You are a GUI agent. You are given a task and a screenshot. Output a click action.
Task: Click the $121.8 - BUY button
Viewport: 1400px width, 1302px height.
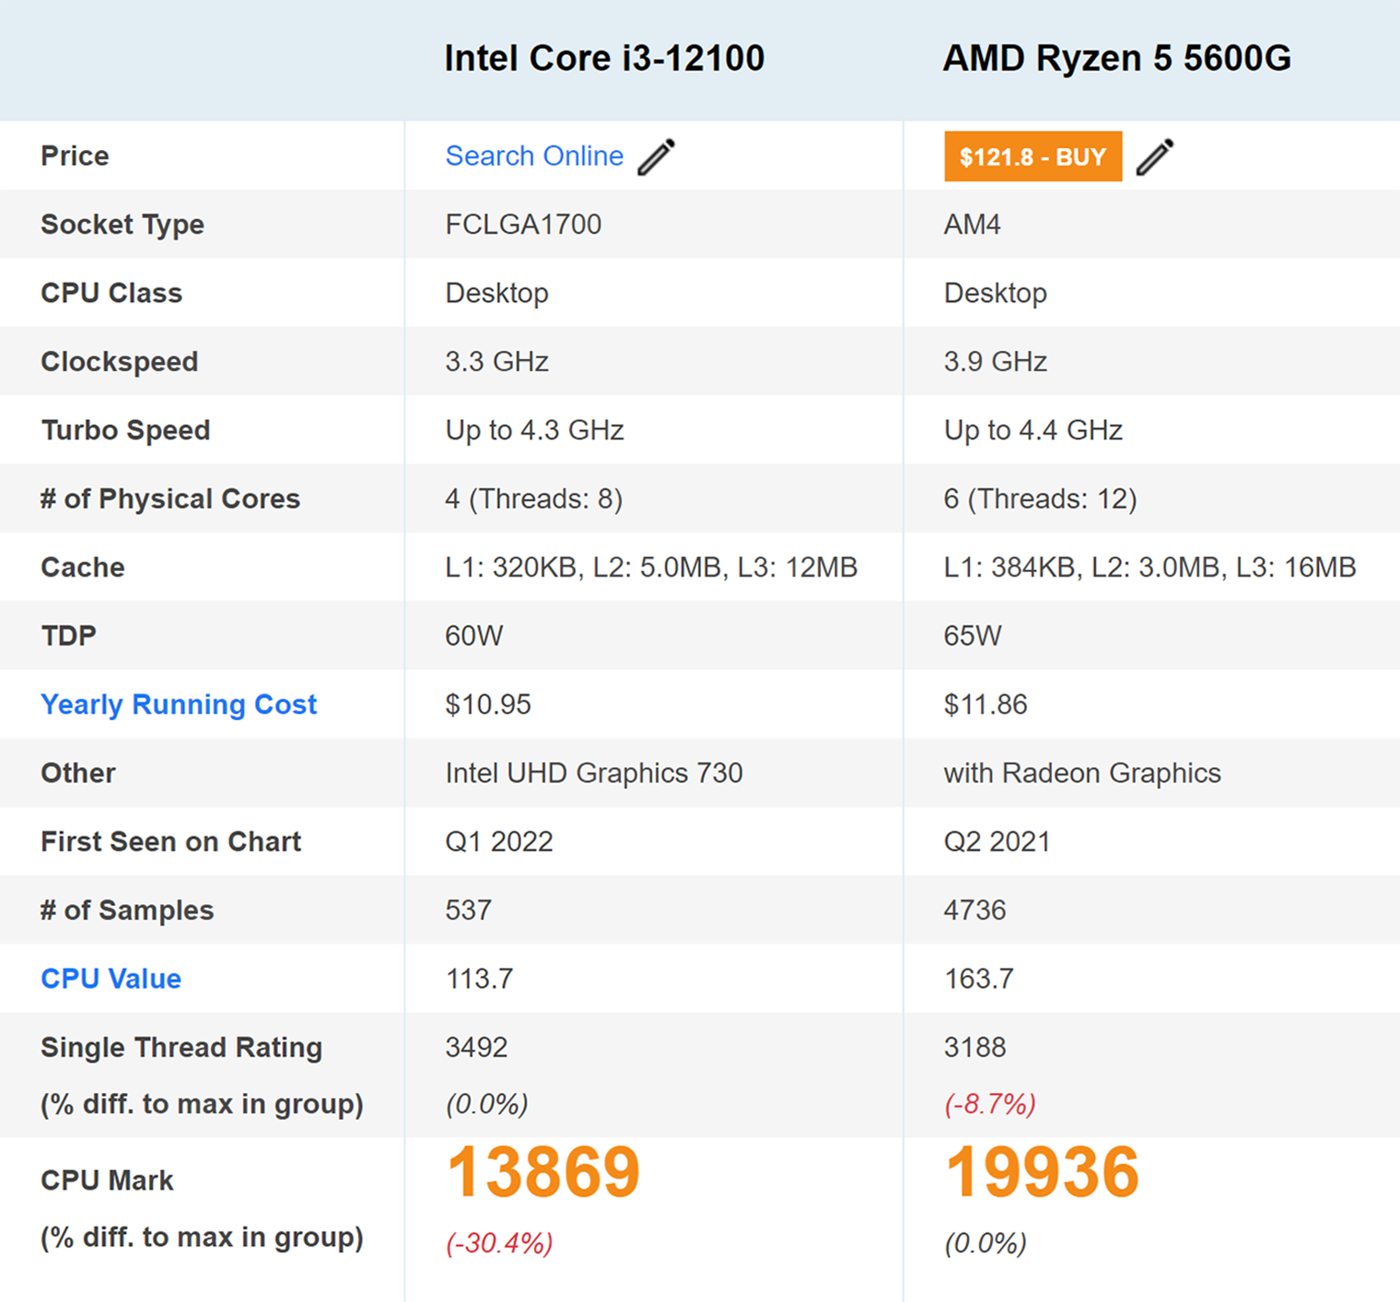point(1032,157)
